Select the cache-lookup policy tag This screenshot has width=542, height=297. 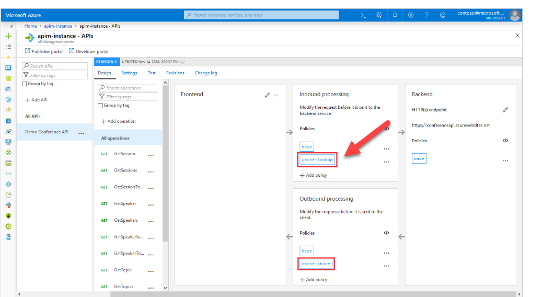pyautogui.click(x=317, y=159)
